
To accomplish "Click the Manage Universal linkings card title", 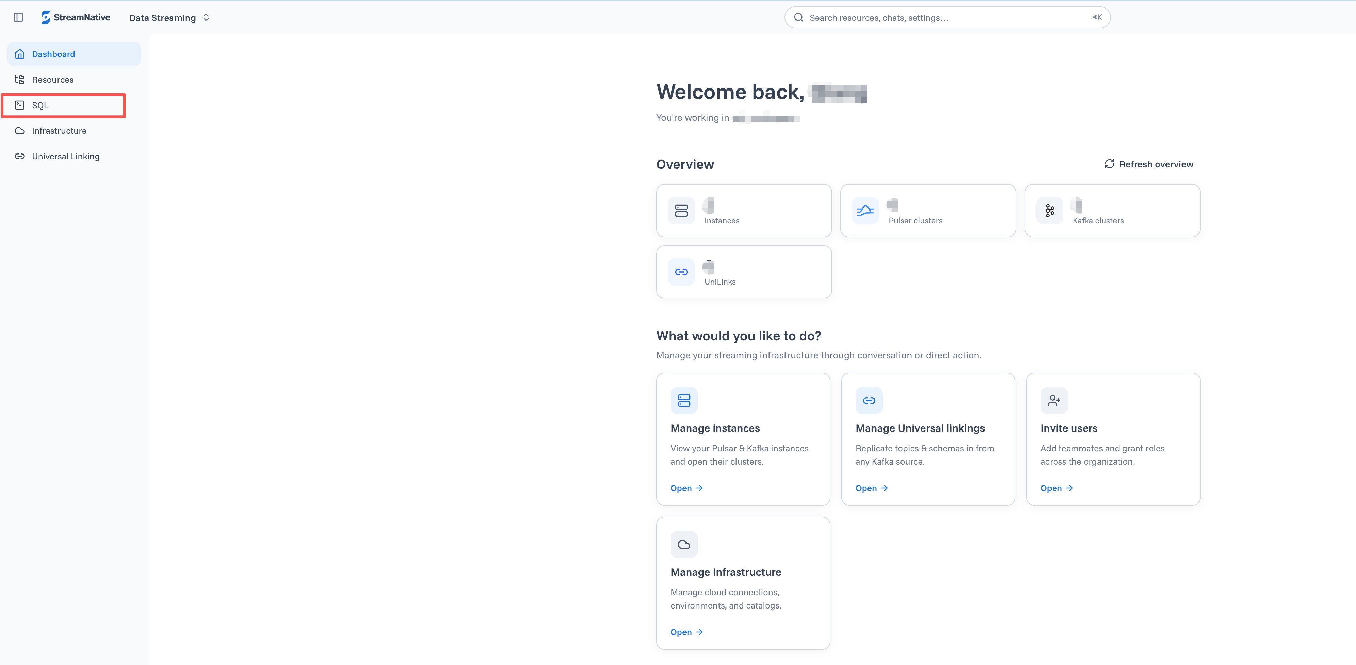I will (x=920, y=428).
